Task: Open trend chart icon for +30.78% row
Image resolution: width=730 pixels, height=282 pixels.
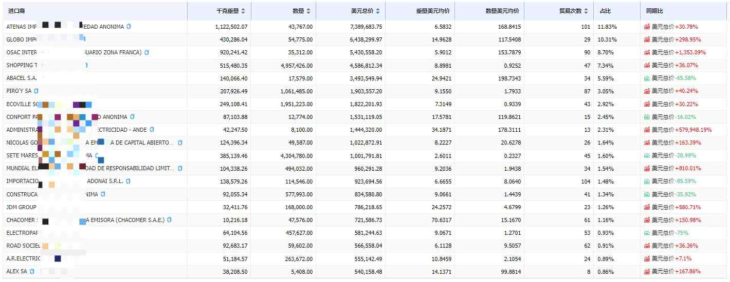Action: [x=647, y=27]
